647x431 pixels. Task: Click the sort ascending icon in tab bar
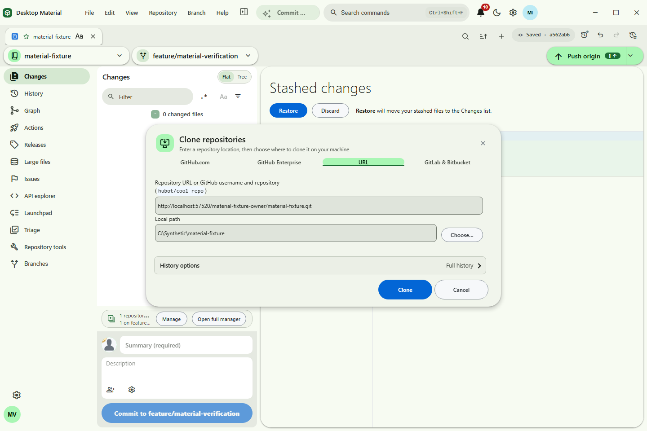click(x=483, y=36)
